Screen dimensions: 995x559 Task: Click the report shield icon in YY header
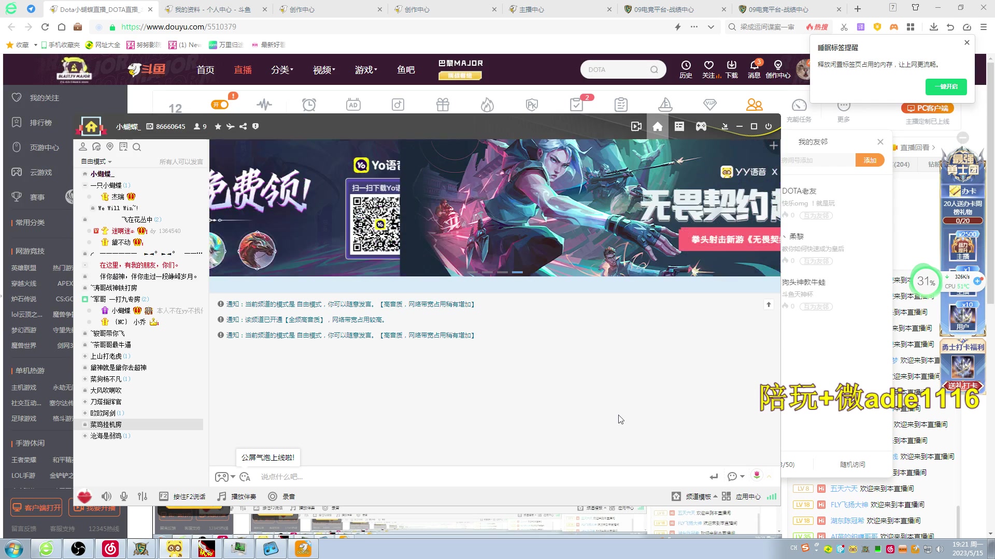click(x=255, y=126)
